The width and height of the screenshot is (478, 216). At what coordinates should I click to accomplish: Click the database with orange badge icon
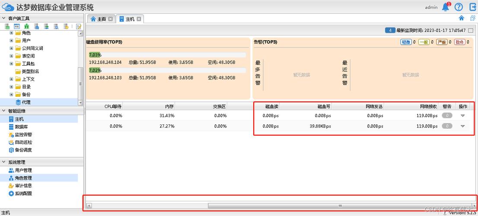coord(66,26)
